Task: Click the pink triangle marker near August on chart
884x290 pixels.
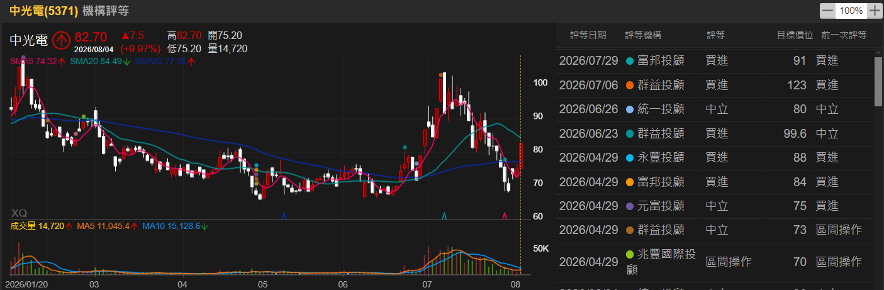Action: coord(504,216)
